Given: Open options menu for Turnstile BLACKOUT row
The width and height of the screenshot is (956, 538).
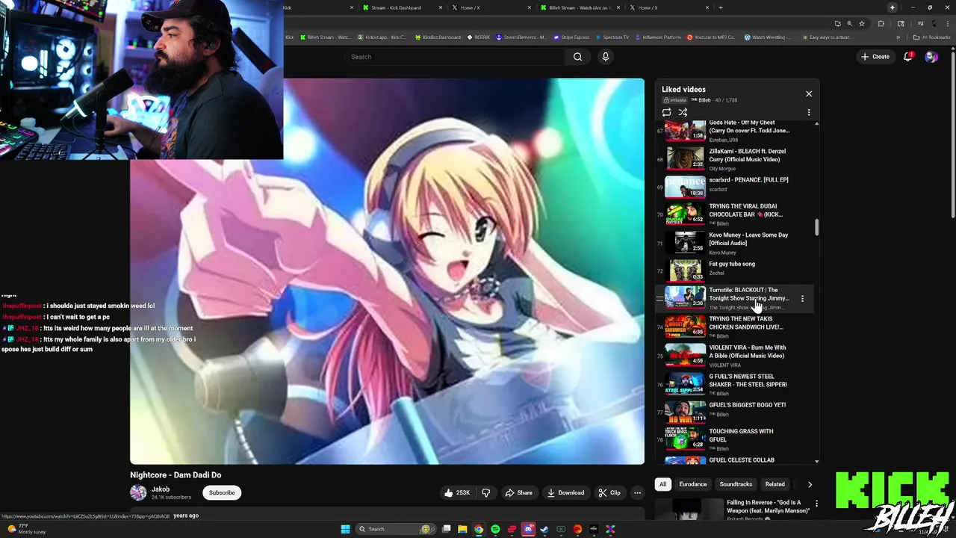Looking at the screenshot, I should point(803,298).
